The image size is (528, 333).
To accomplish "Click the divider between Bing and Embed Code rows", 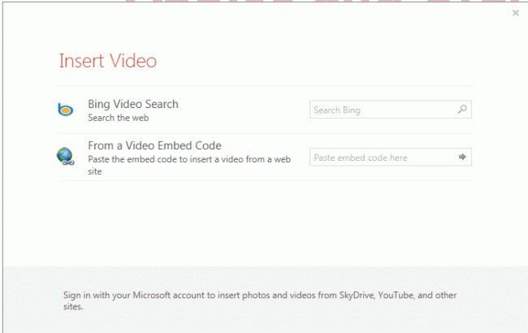I will [x=266, y=133].
